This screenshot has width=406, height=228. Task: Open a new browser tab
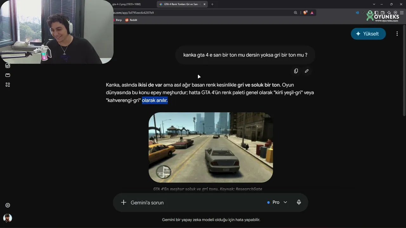tap(212, 4)
